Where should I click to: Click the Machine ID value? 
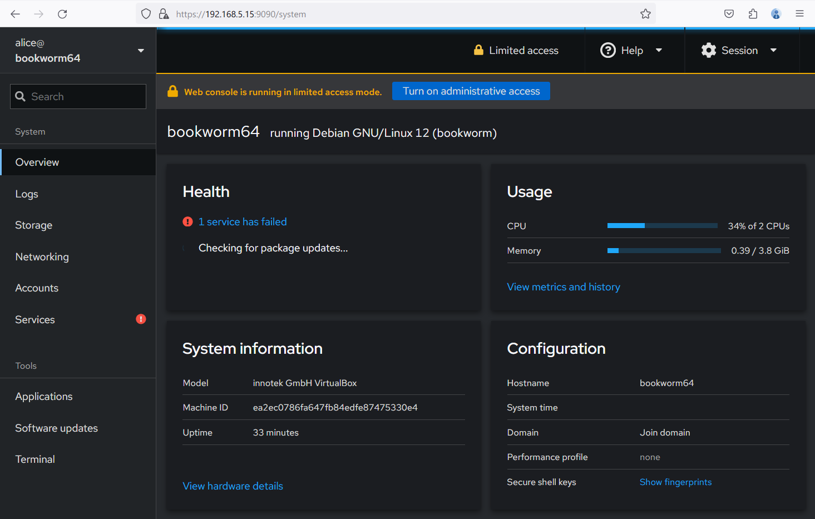coord(335,407)
